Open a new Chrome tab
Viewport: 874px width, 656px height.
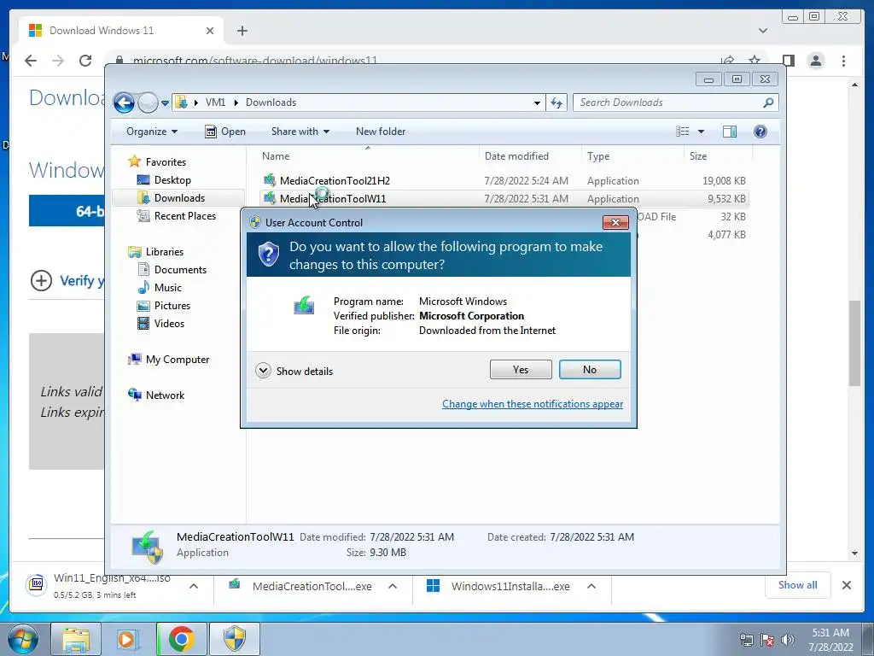(242, 31)
